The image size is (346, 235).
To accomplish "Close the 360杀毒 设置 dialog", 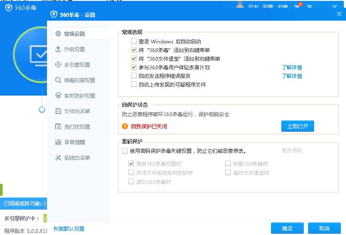I will click(x=340, y=14).
